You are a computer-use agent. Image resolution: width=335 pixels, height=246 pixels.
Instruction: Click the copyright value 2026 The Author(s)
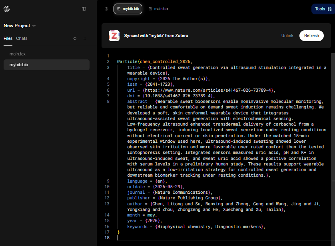[x=183, y=79]
